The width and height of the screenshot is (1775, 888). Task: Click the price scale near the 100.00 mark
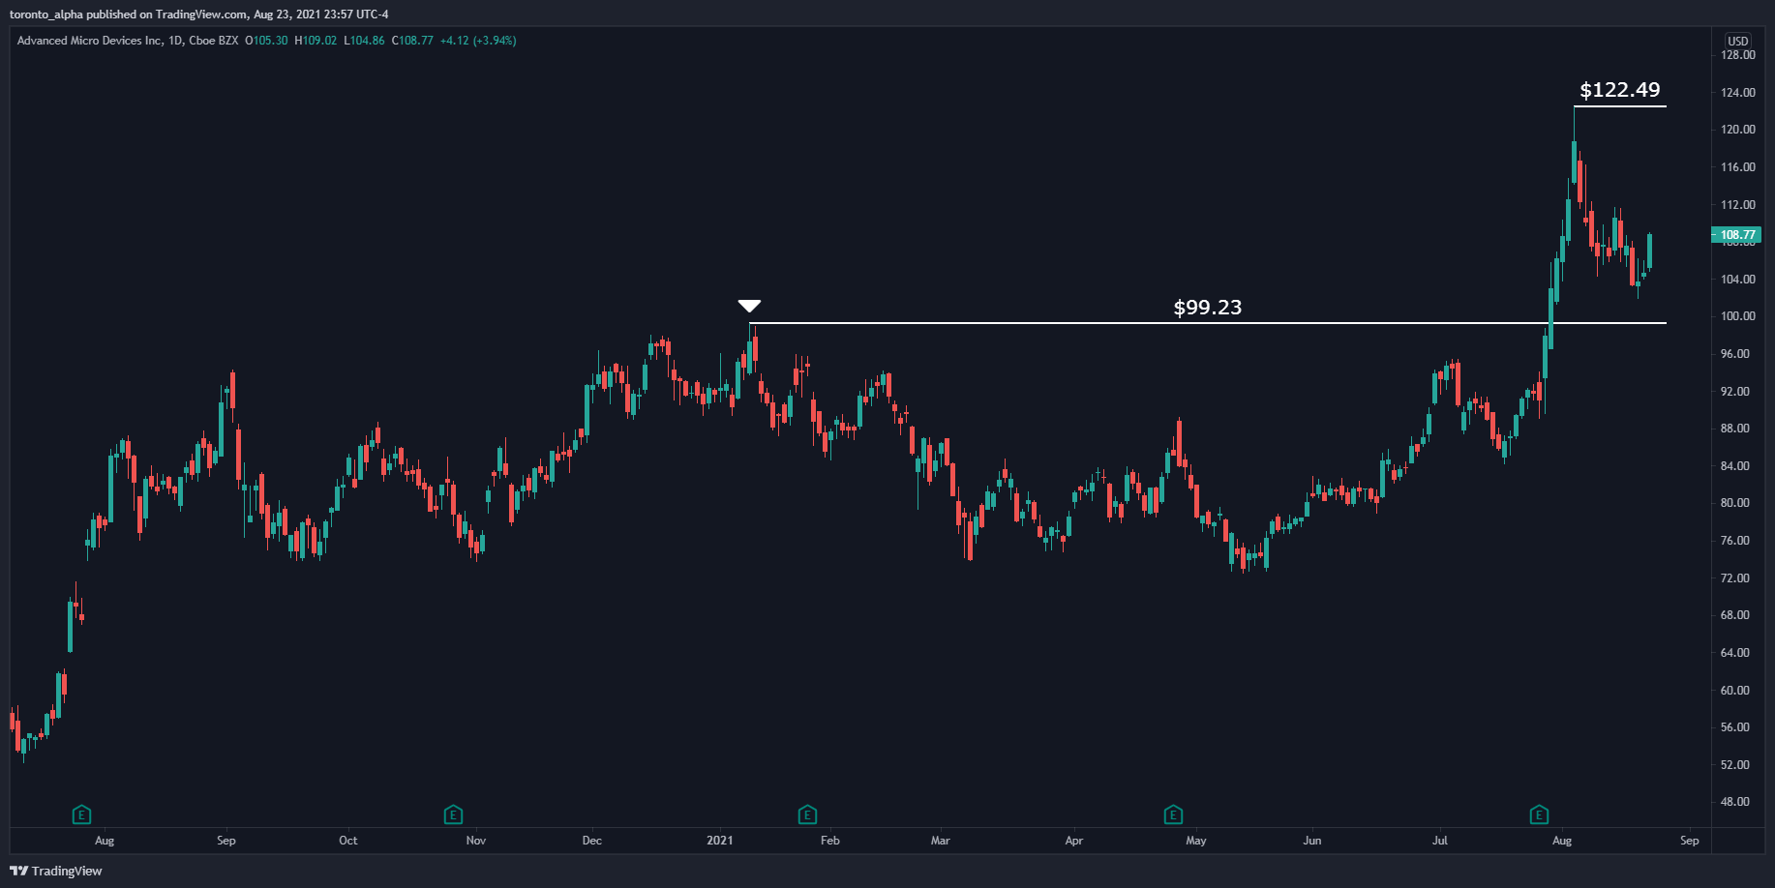tap(1737, 316)
